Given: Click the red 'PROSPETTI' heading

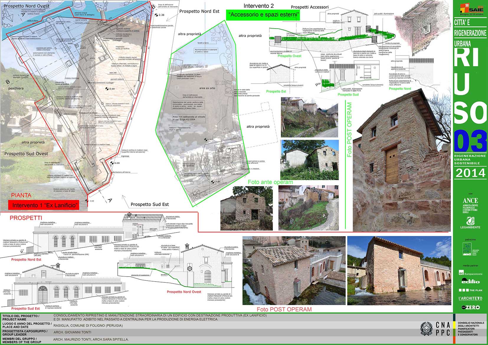Looking at the screenshot, I should (26, 218).
